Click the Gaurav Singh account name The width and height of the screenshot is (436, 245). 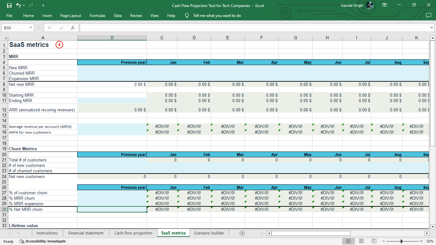[352, 5]
